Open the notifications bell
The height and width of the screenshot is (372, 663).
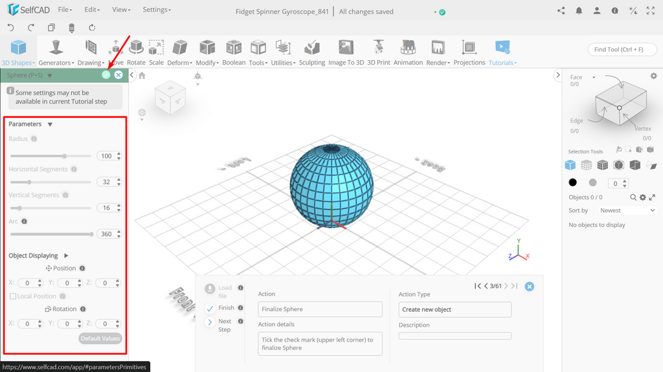click(x=579, y=11)
